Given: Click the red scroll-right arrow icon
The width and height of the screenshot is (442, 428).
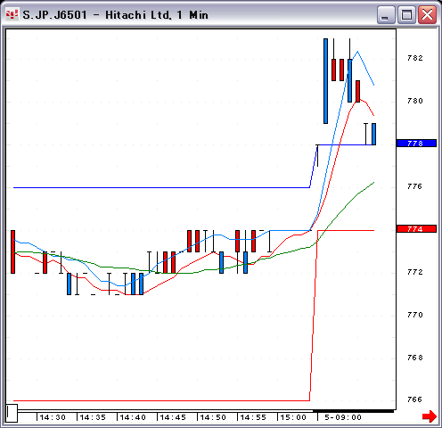Looking at the screenshot, I should 430,416.
